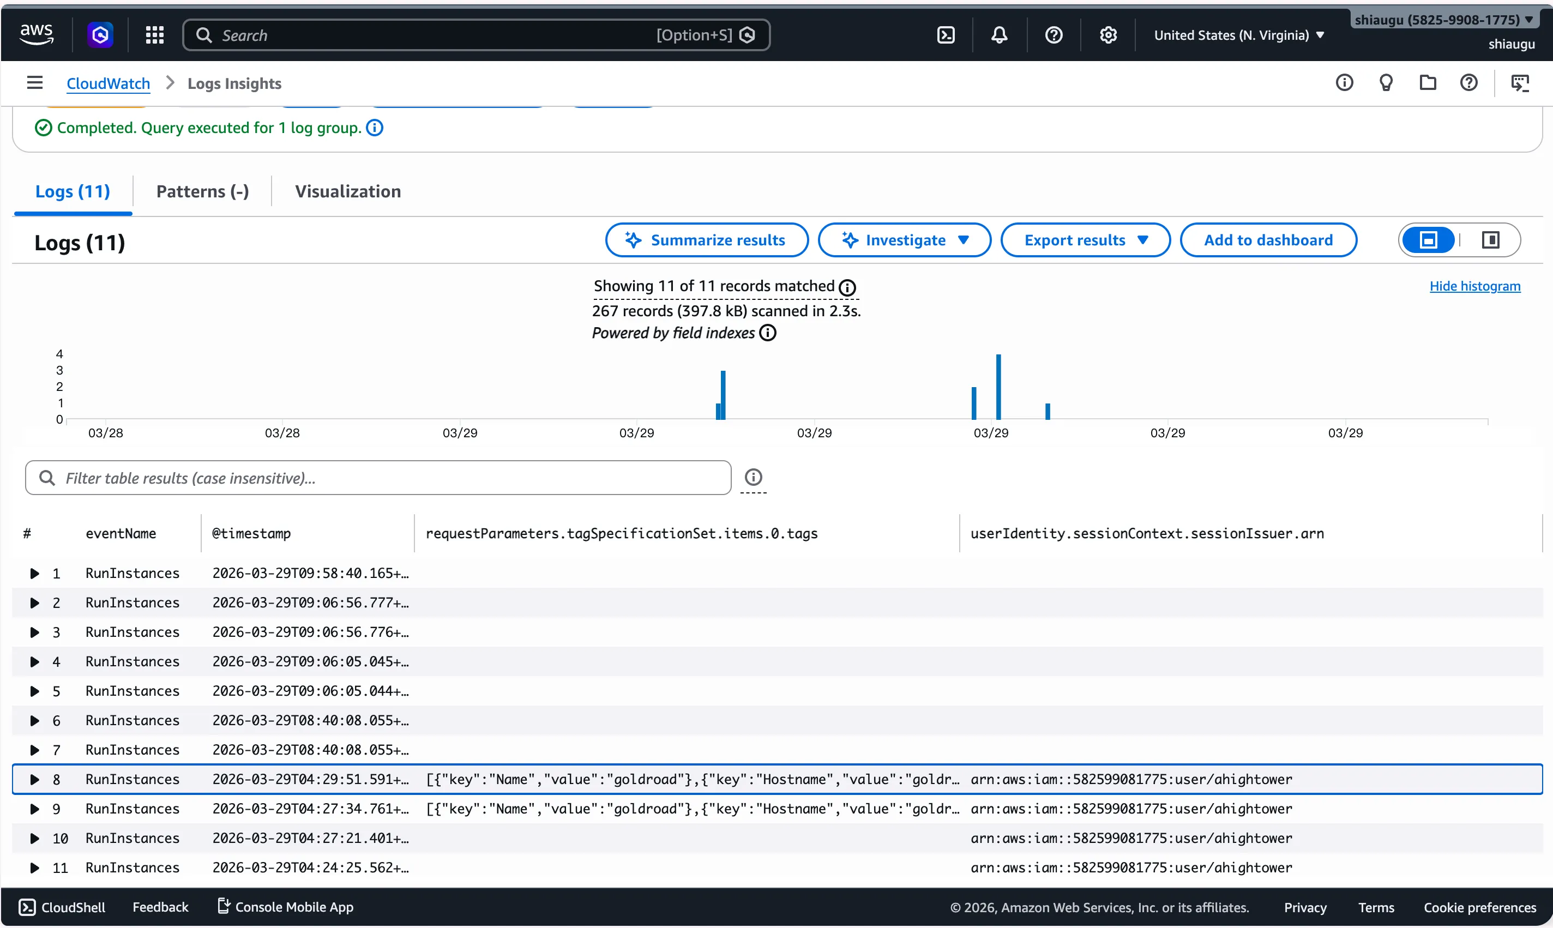
Task: Expand log row 1
Action: [35, 574]
